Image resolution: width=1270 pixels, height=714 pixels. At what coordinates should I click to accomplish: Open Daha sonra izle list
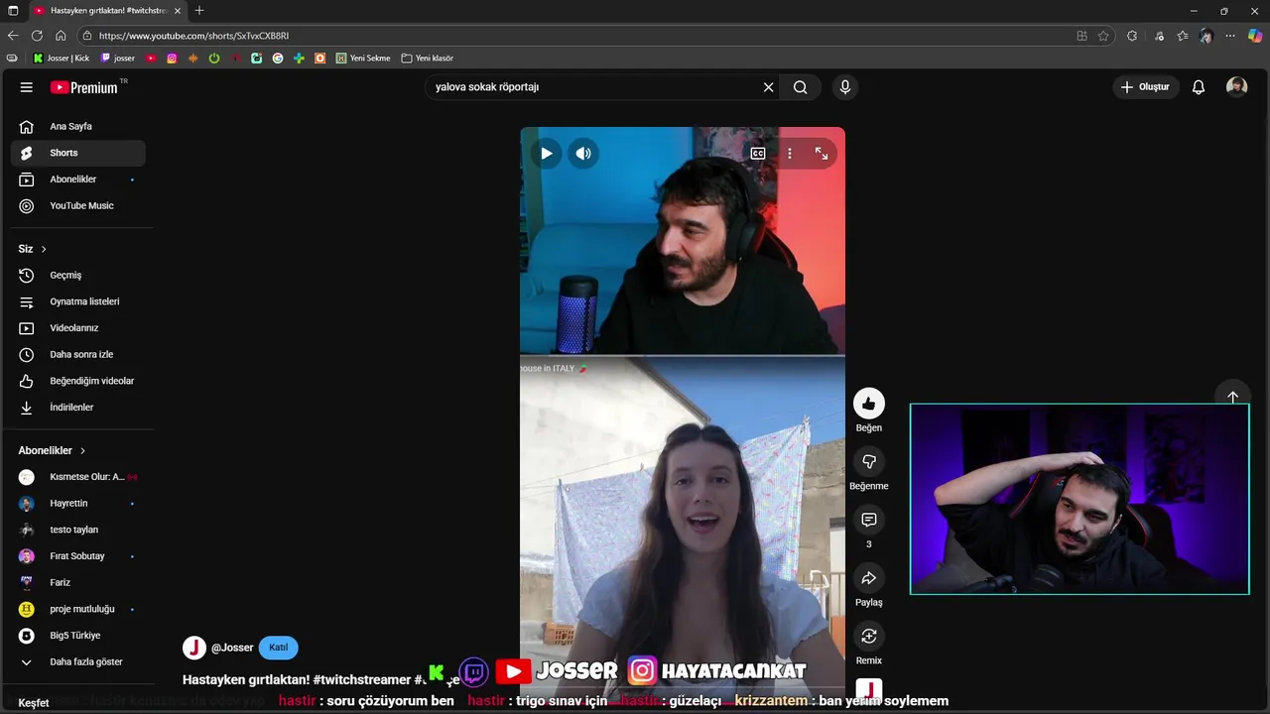point(77,355)
